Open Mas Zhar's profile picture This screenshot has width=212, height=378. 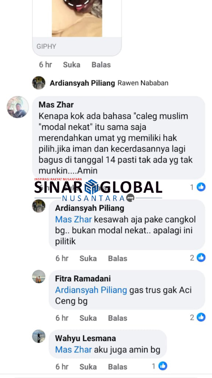click(x=18, y=107)
